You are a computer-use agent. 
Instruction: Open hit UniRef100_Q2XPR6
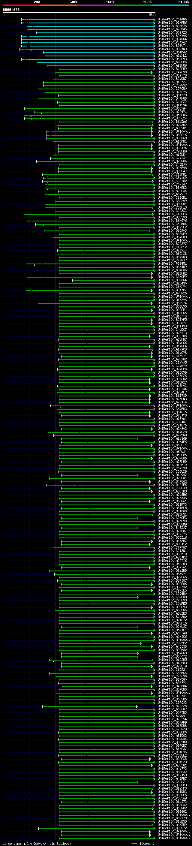(x=172, y=23)
